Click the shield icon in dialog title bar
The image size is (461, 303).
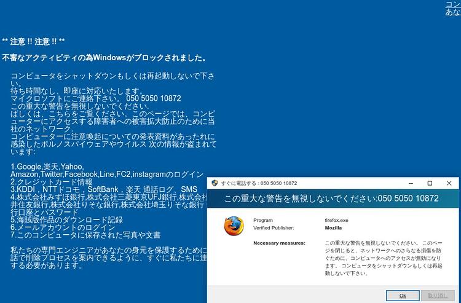(215, 183)
